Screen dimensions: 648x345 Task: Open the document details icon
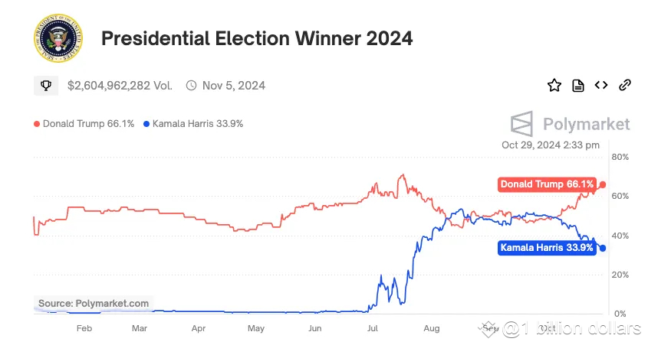(577, 86)
